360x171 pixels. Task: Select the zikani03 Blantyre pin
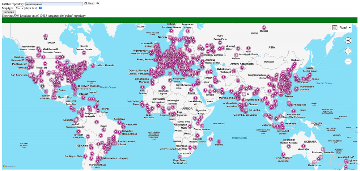coord(198,136)
